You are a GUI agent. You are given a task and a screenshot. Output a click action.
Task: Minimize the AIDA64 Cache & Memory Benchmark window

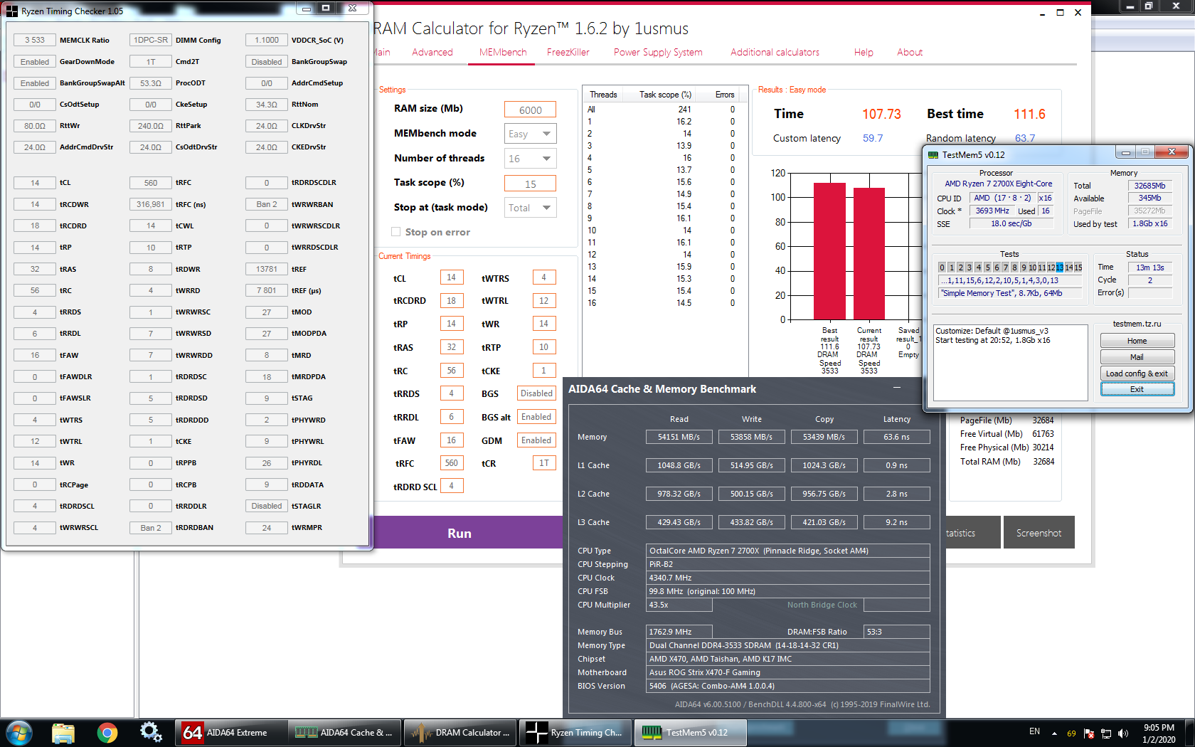(x=897, y=388)
